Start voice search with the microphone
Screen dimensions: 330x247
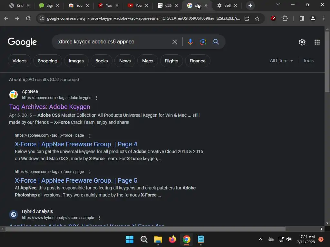pyautogui.click(x=190, y=42)
